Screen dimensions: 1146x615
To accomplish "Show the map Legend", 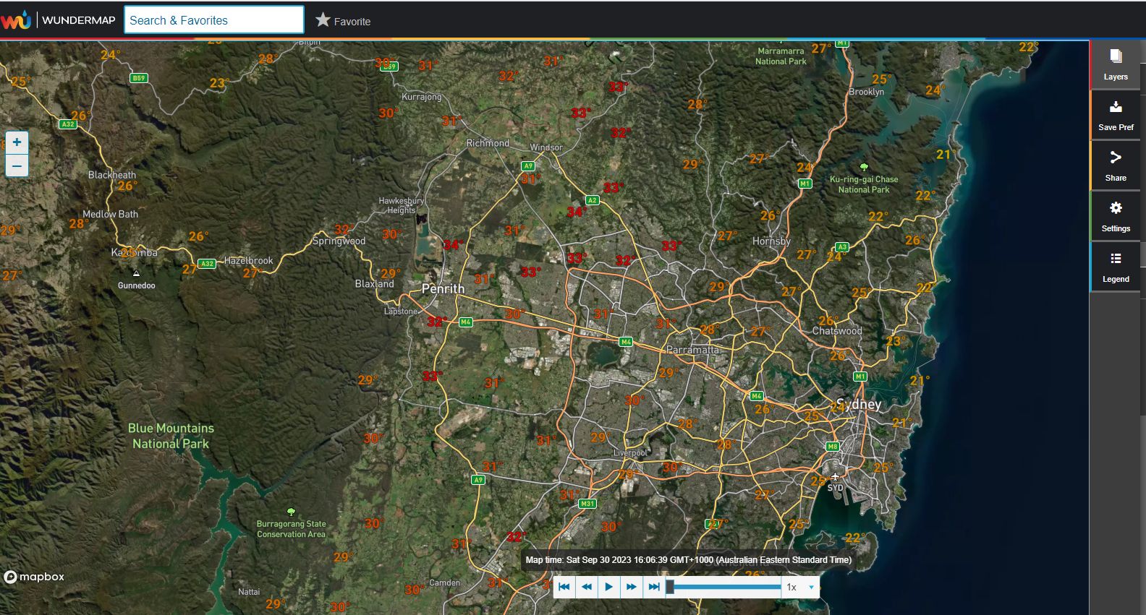I will click(x=1115, y=267).
